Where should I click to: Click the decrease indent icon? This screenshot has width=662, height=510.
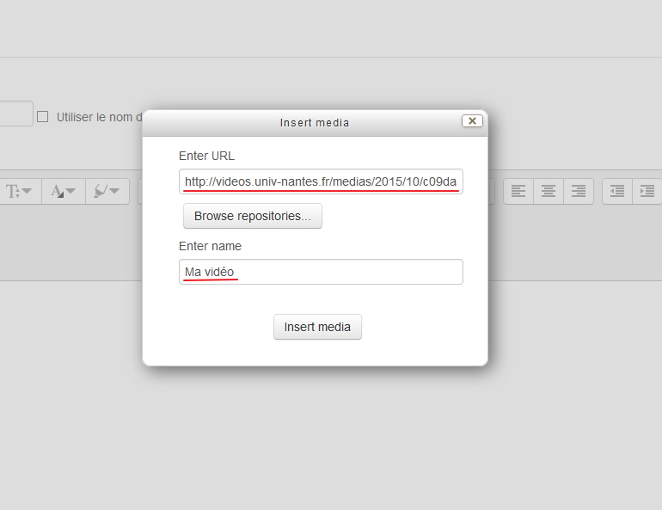tap(617, 191)
